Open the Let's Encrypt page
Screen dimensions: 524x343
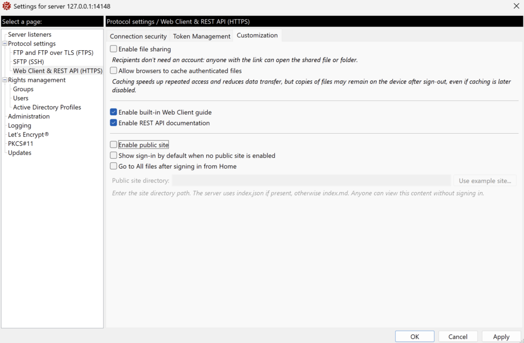29,135
